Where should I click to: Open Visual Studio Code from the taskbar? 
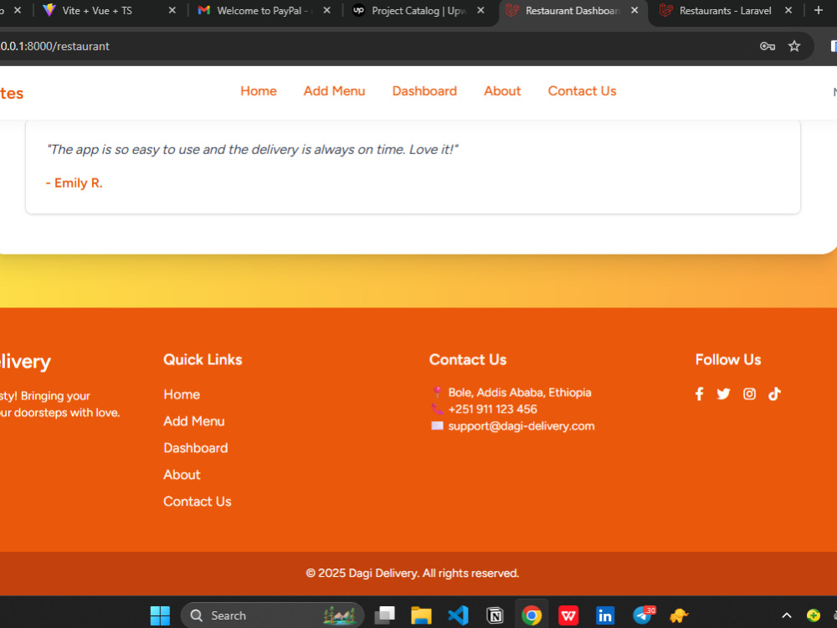tap(458, 615)
